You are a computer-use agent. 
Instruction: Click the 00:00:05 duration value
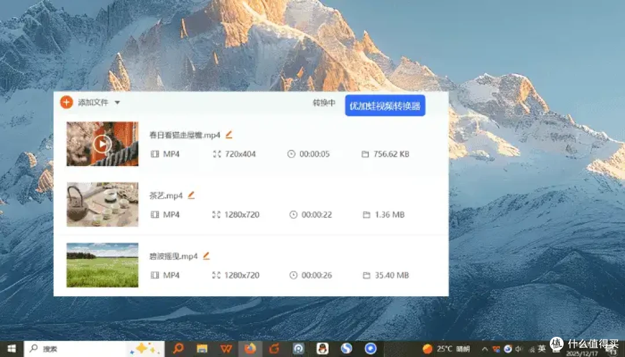click(314, 154)
